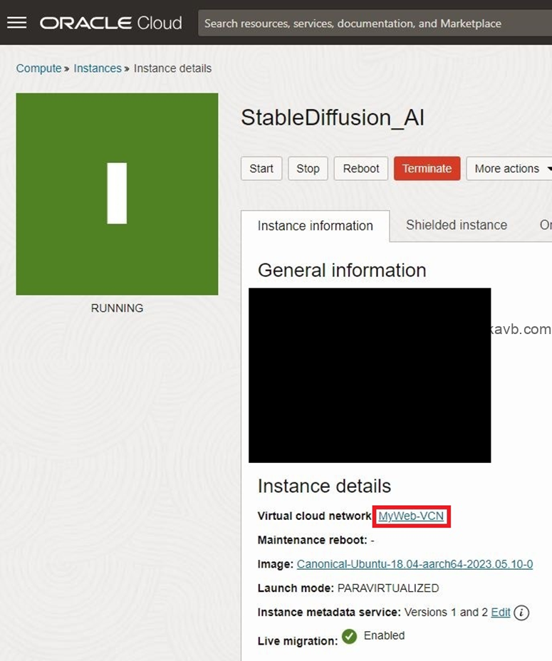The height and width of the screenshot is (661, 552).
Task: Stop the StableDiffusion_AI instance
Action: point(308,169)
